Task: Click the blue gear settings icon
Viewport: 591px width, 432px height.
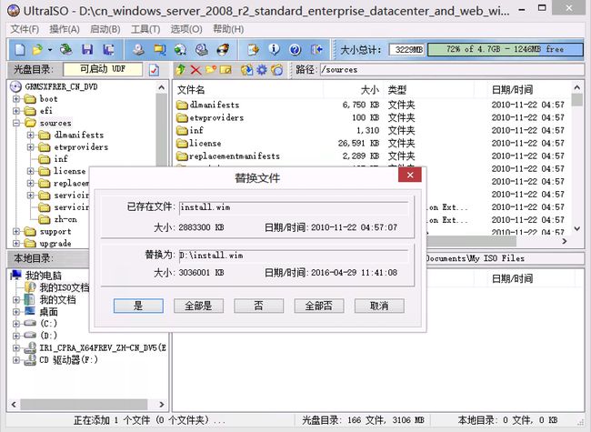Action: [x=262, y=70]
